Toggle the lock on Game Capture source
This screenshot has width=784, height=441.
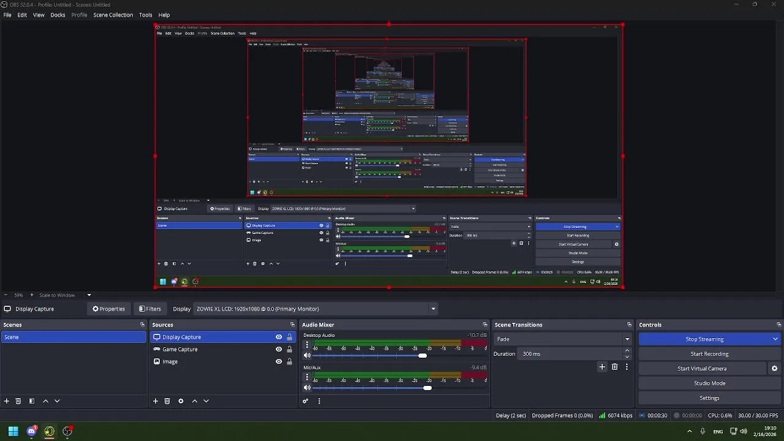pos(290,349)
